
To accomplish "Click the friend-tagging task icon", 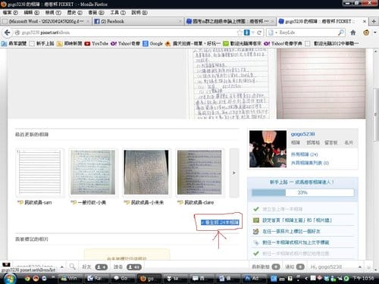I will 256,231.
